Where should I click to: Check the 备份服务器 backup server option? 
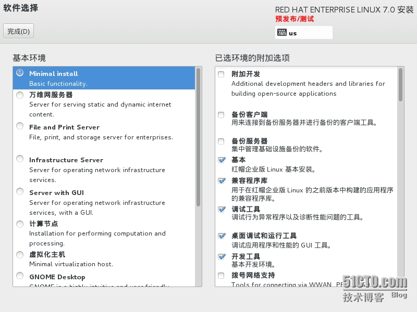click(221, 141)
